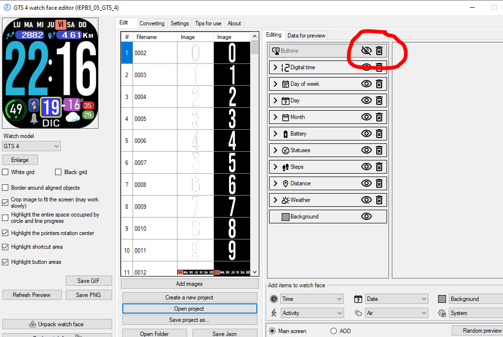Click Save project as...
Viewport: 503px width, 337px height.
click(189, 320)
